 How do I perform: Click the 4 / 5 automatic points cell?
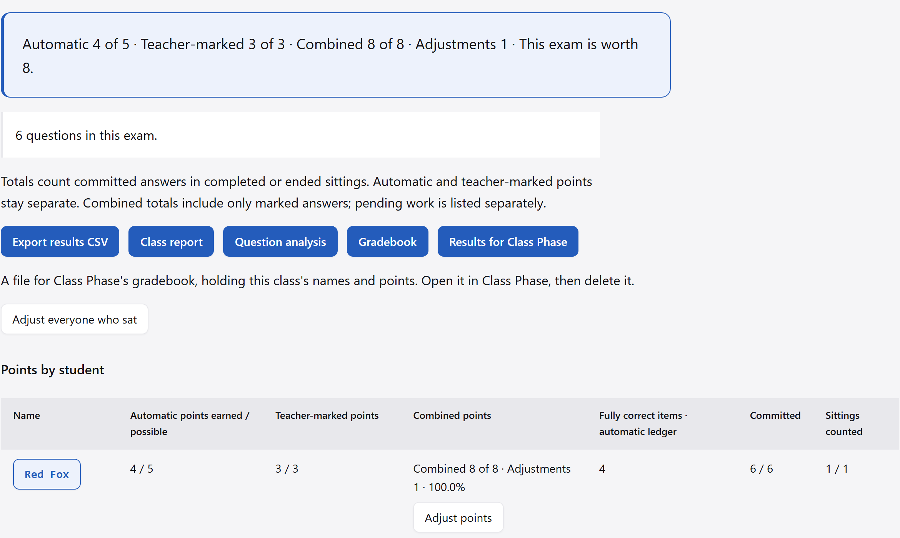[142, 469]
